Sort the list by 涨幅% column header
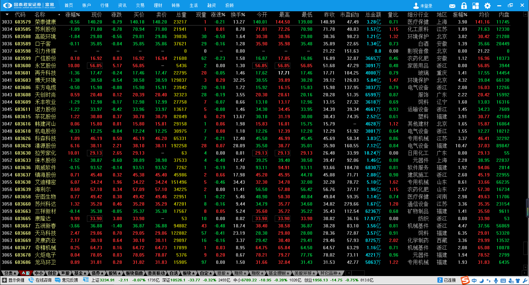The image size is (529, 285). tap(72, 15)
